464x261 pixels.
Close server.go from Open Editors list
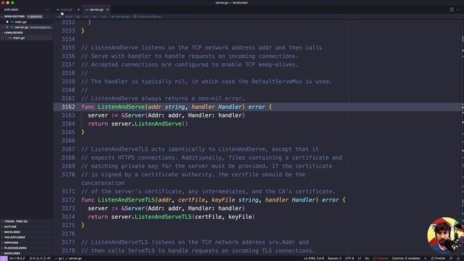[x=7, y=28]
